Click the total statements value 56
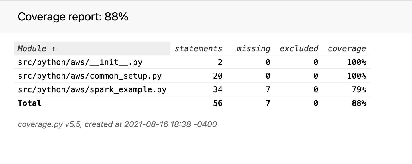412x164 pixels. coord(218,103)
